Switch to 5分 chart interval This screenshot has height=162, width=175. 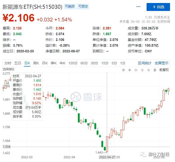click(114, 63)
